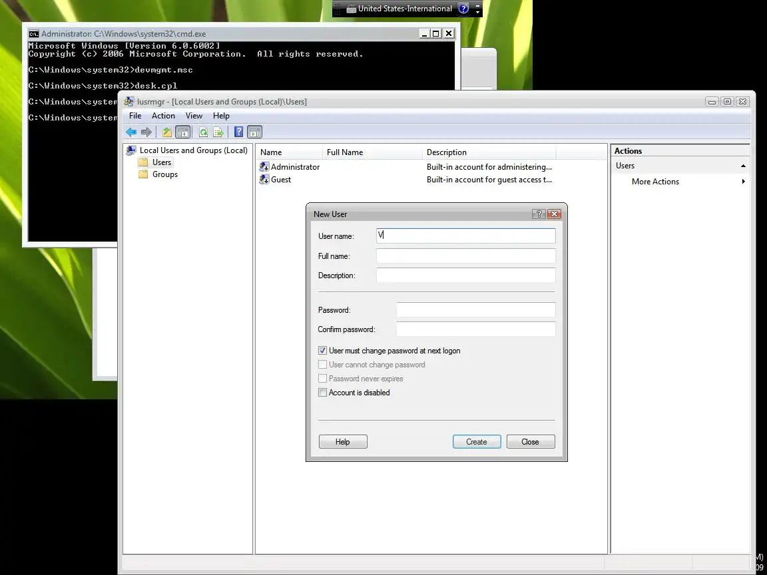767x575 pixels.
Task: Click the User name input field
Action: pos(465,236)
